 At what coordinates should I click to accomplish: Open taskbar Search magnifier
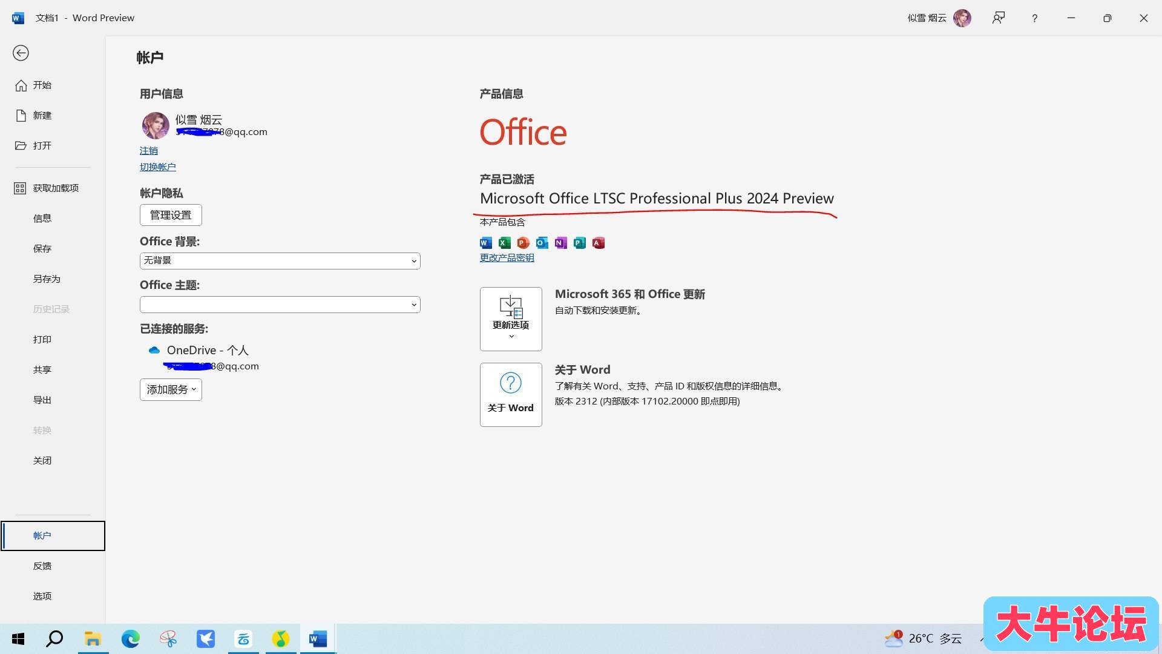pos(55,639)
